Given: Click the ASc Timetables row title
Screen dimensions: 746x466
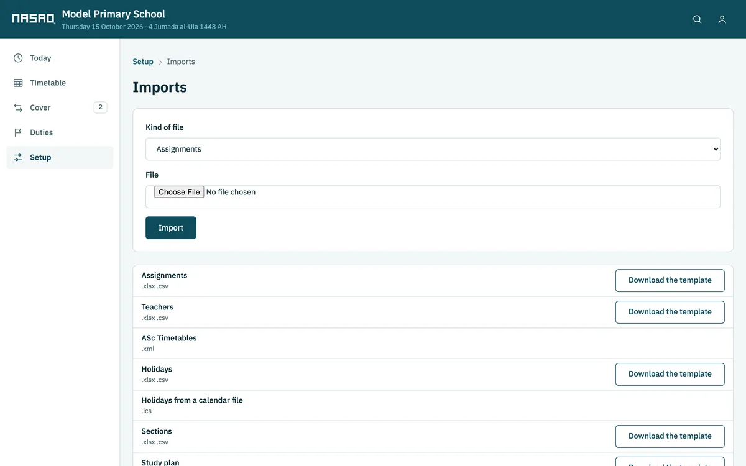Looking at the screenshot, I should click(169, 338).
